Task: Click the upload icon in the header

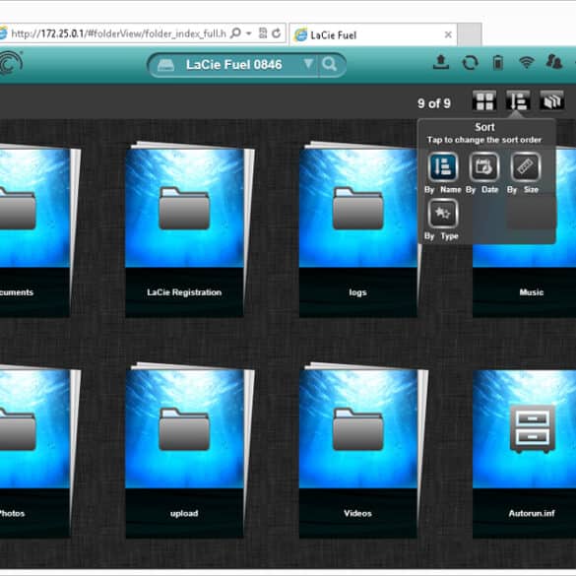Action: (x=441, y=62)
